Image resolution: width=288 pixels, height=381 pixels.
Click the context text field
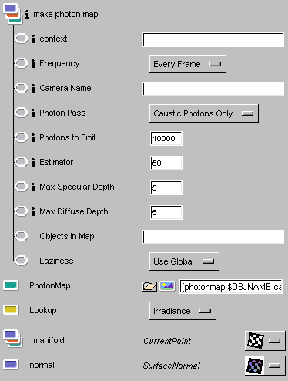tap(213, 40)
